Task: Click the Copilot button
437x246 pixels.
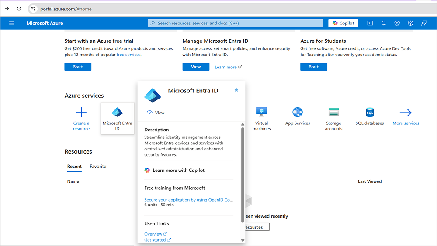Action: 343,23
